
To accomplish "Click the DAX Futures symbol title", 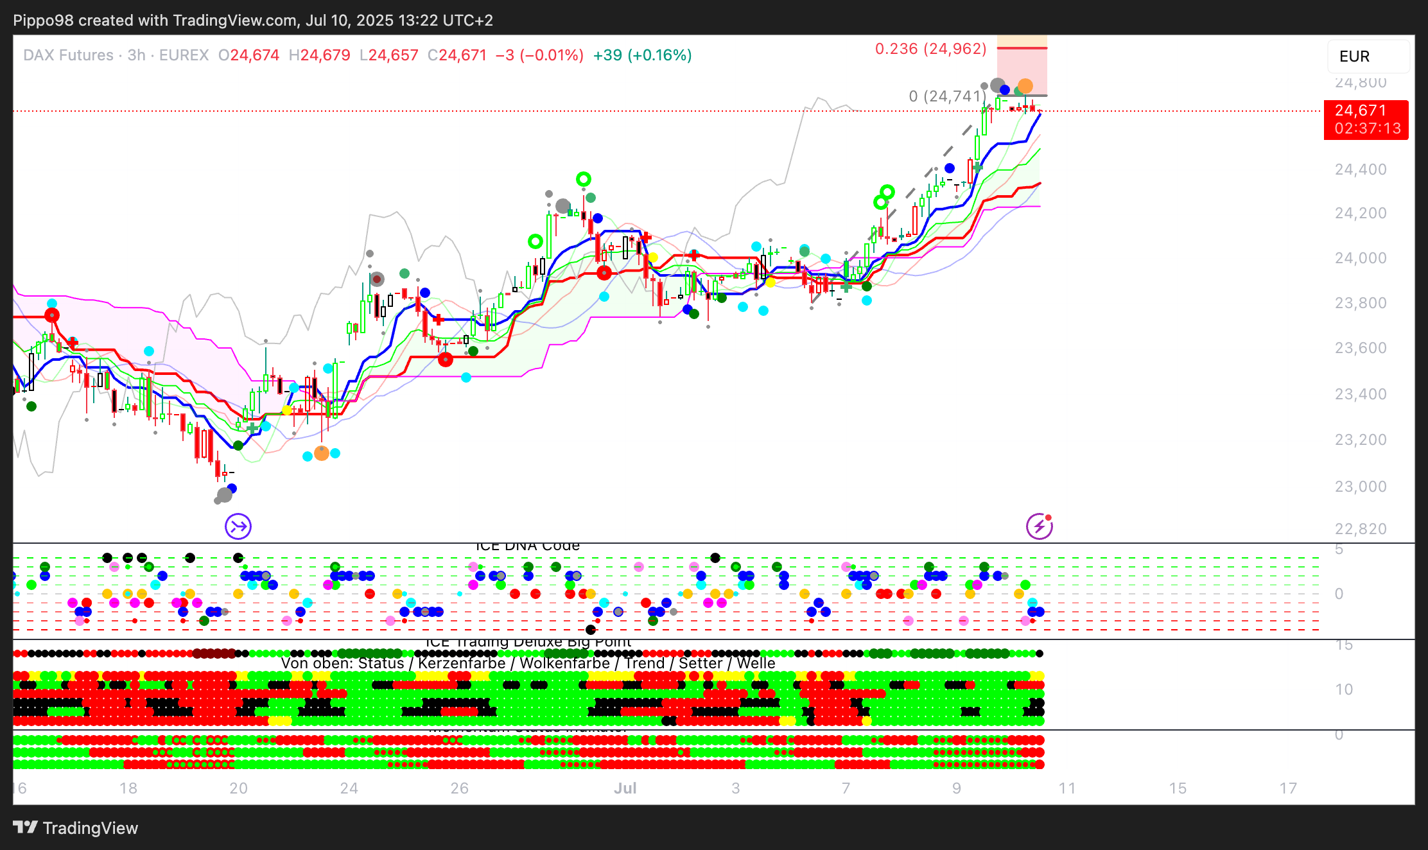I will (x=68, y=55).
